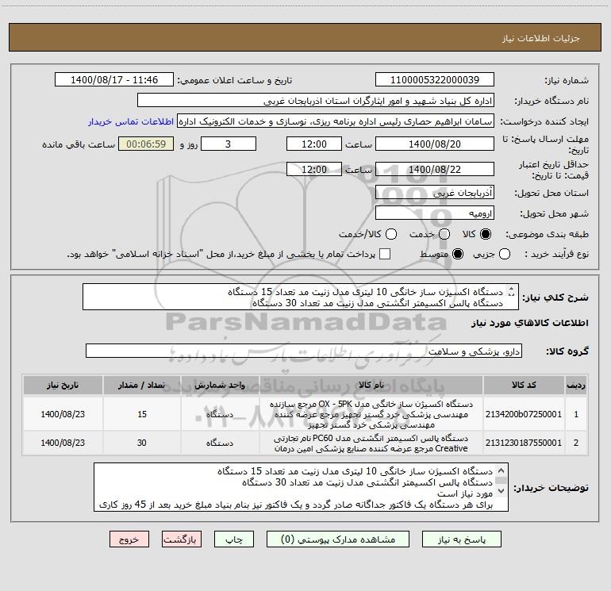Image resolution: width=611 pixels, height=591 pixels.
Task: Click delivery city field ارومیه
Action: click(x=435, y=213)
